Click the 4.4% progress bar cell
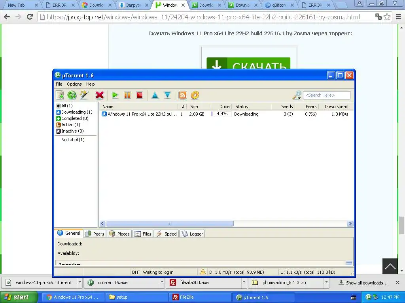This screenshot has width=405, height=303. (221, 114)
